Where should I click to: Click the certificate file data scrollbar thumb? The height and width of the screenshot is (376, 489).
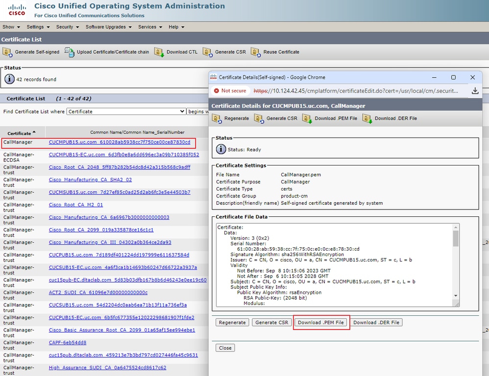(456, 238)
